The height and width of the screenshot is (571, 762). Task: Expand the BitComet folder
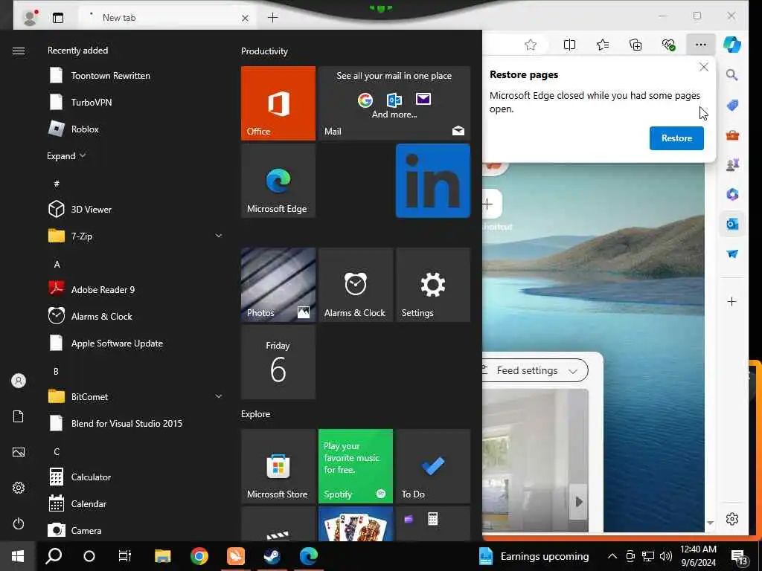pos(219,397)
